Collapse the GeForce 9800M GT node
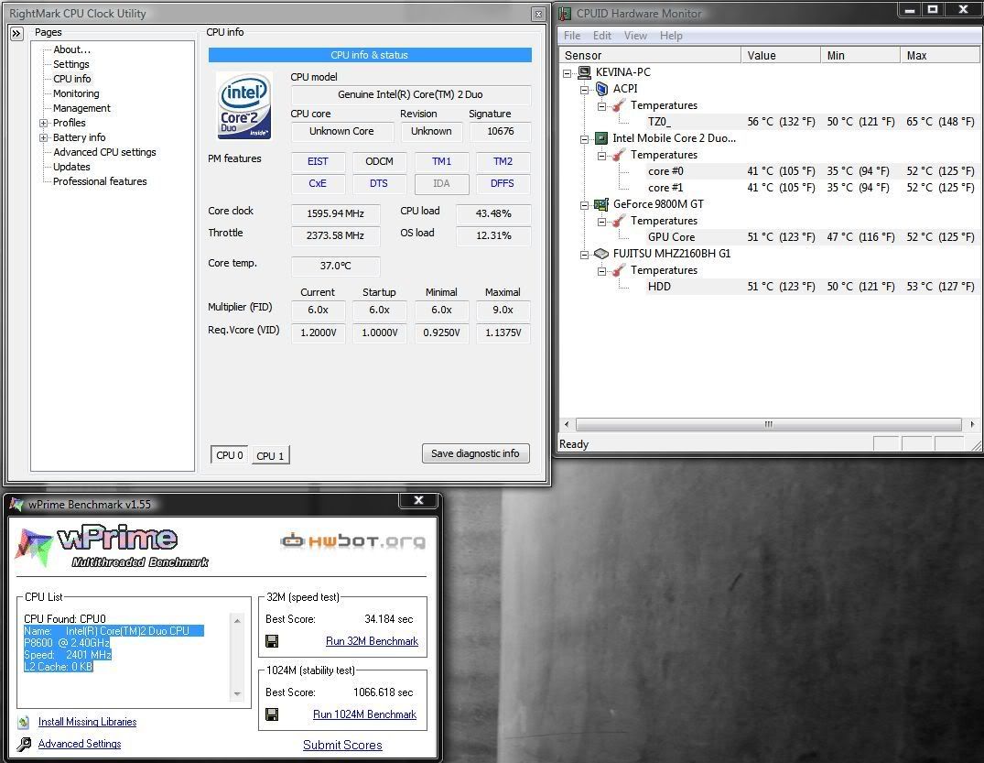This screenshot has height=763, width=984. click(x=584, y=205)
